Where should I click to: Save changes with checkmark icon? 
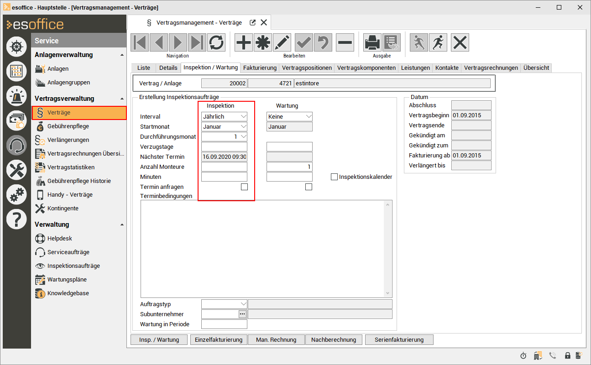pyautogui.click(x=304, y=42)
